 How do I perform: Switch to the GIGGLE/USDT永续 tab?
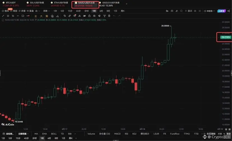click(x=109, y=4)
